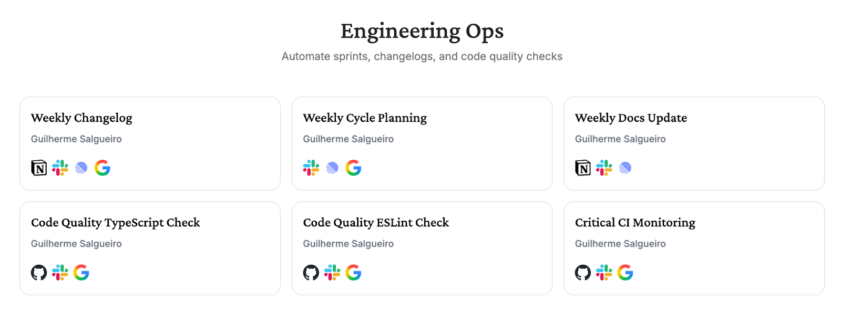The width and height of the screenshot is (841, 310).
Task: Click the GitHub icon on Critical CI Monitoring
Action: tap(582, 273)
